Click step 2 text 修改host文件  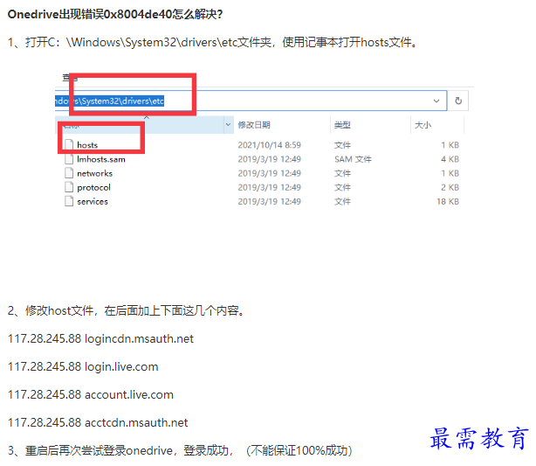point(126,310)
